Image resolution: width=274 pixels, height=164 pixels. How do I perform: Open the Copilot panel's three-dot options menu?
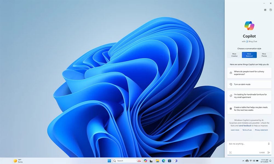pos(264,3)
